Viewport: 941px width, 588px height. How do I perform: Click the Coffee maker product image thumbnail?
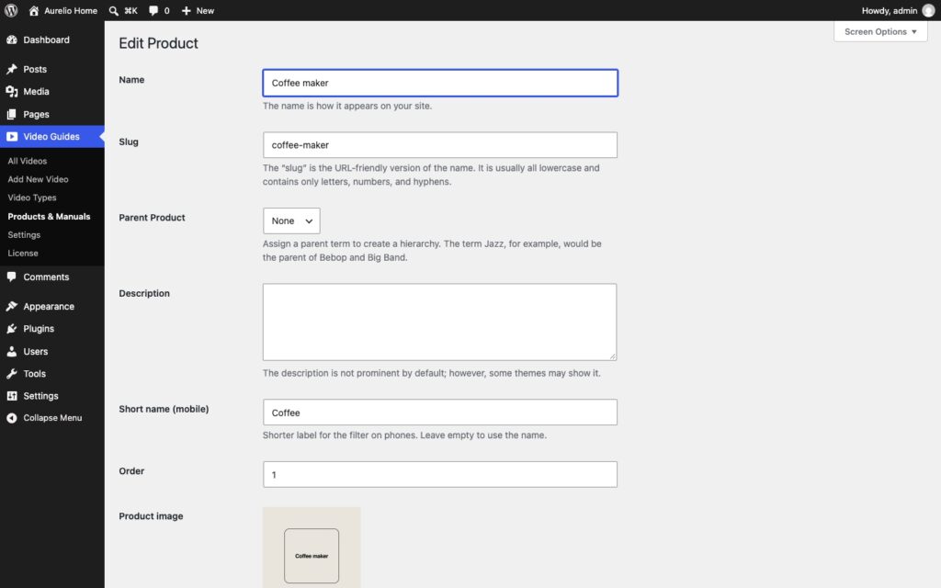[312, 548]
